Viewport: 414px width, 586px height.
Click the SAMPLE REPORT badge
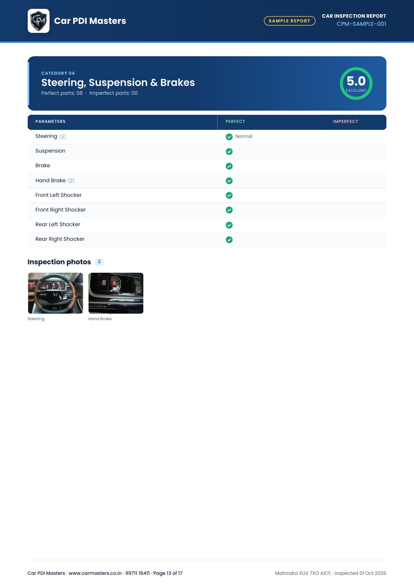click(290, 21)
